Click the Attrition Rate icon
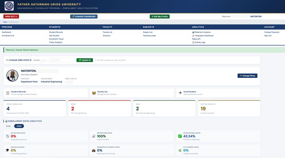The width and height of the screenshot is (285, 158). [x=7, y=136]
